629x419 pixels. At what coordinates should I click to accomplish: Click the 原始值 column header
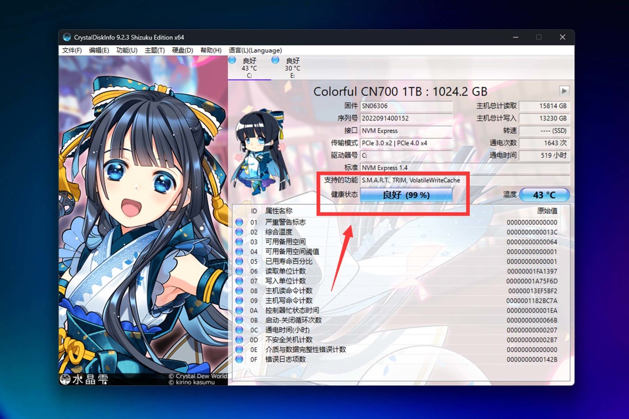(547, 211)
